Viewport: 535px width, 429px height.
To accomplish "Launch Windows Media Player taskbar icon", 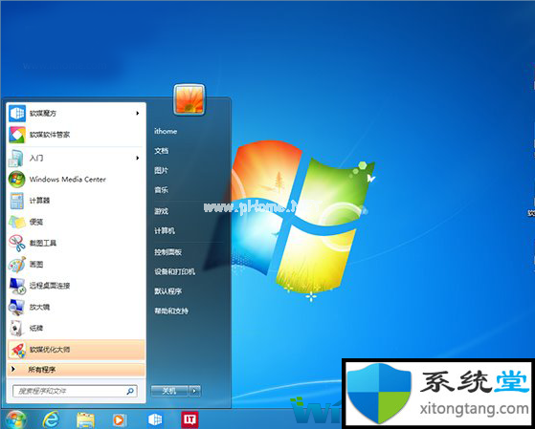I will 120,420.
